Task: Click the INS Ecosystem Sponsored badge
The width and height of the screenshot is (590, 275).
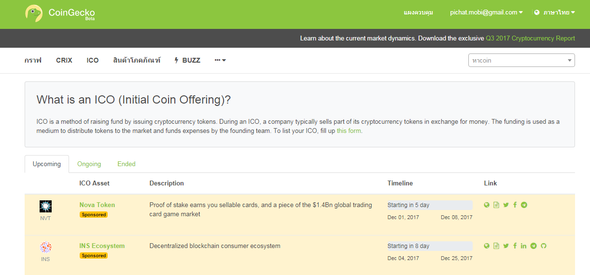Action: pos(94,256)
